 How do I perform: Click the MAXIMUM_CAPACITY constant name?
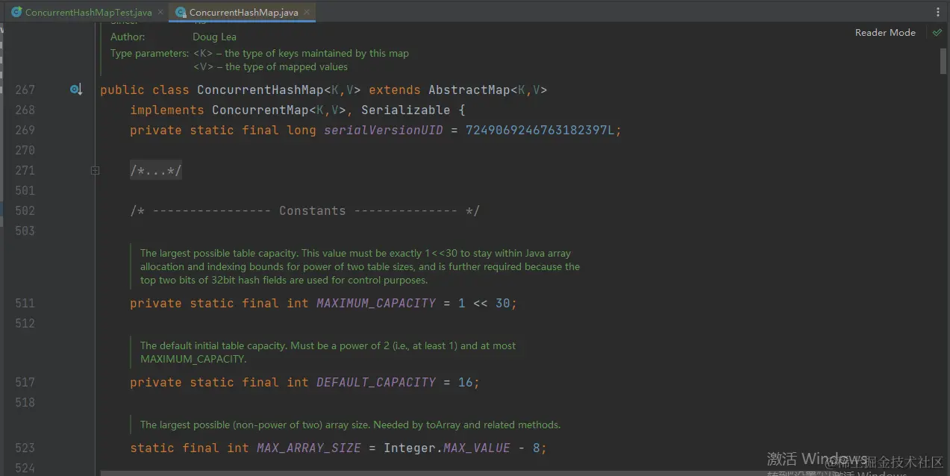tap(375, 303)
